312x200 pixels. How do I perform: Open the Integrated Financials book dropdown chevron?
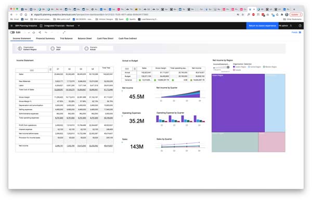coord(79,25)
